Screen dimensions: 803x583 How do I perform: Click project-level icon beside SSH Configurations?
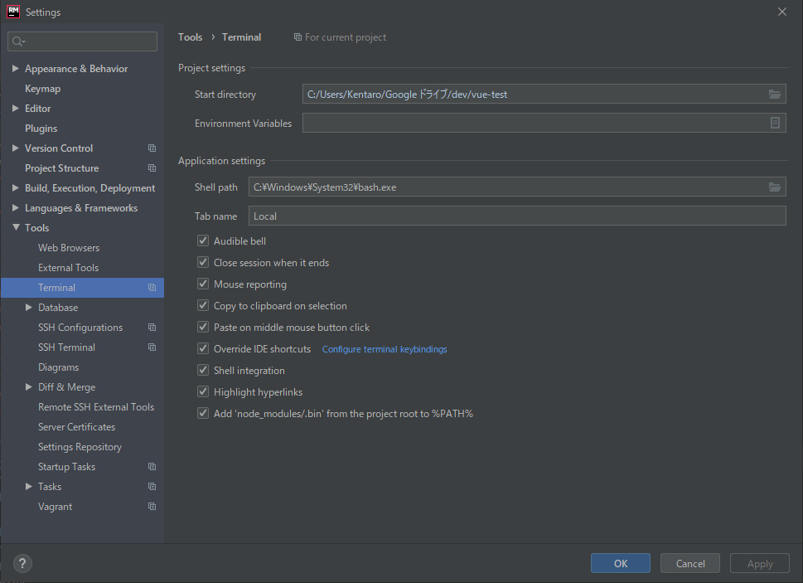(x=152, y=328)
